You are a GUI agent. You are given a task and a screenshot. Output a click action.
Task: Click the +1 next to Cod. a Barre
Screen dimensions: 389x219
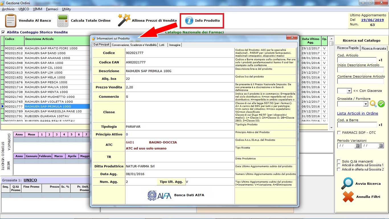pyautogui.click(x=380, y=125)
